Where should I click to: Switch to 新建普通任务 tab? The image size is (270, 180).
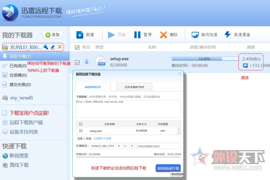pos(93,87)
